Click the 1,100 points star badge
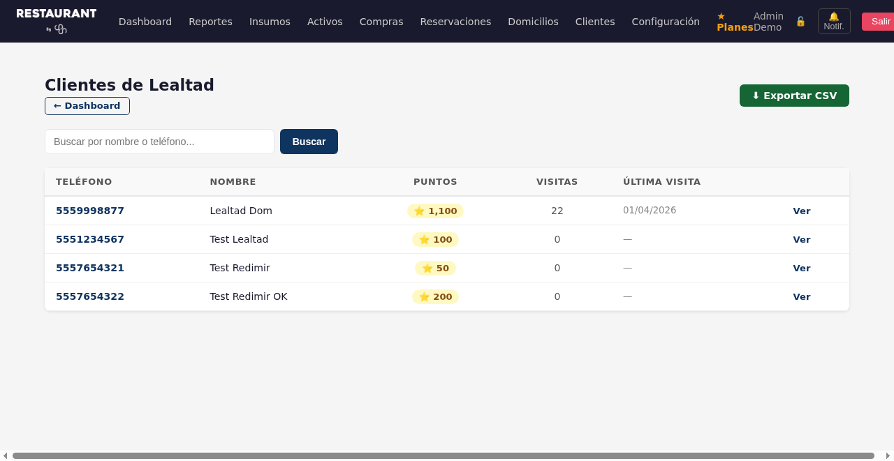Viewport: 894px width, 461px height. (x=435, y=211)
